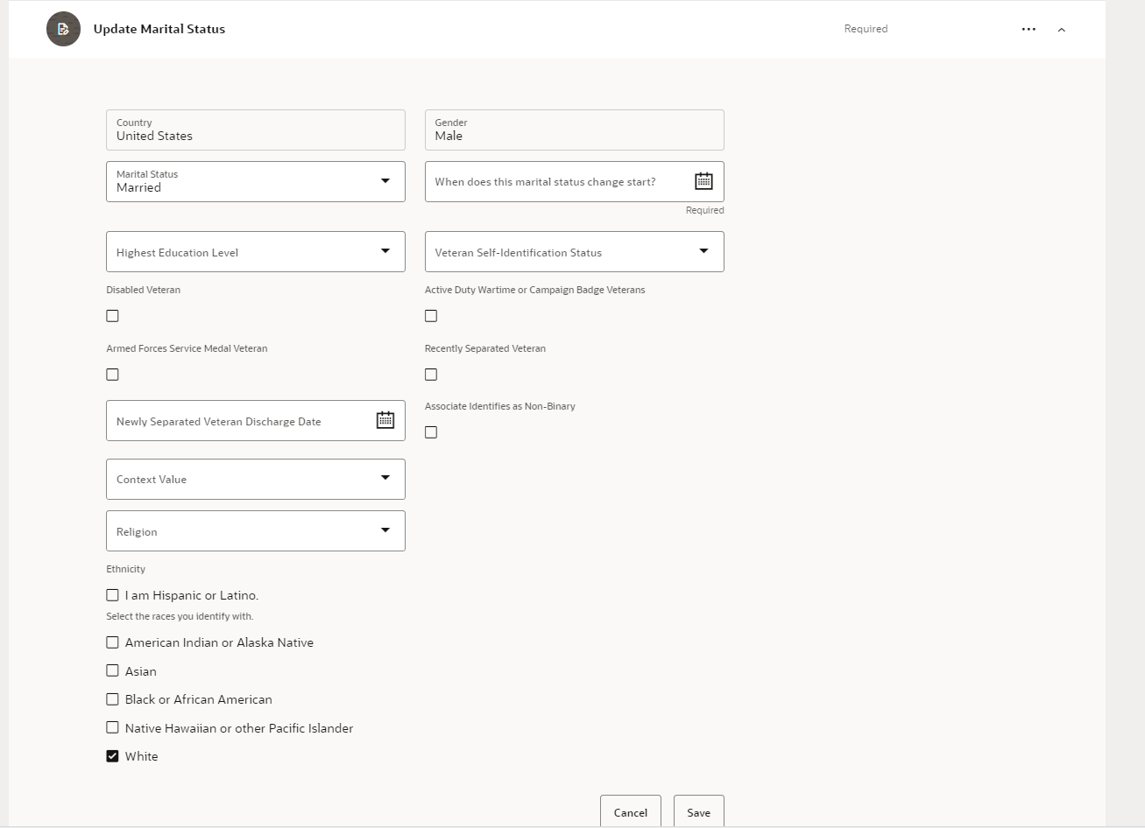1145x828 pixels.
Task: Select American Indian or Alaska Native checkbox
Action: click(112, 642)
